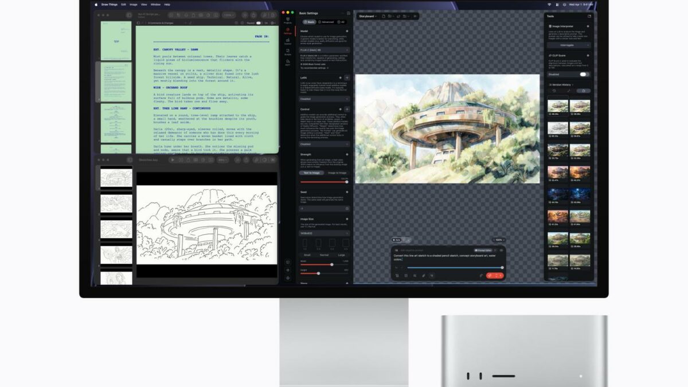
Task: Click the red generate button
Action: pos(494,276)
